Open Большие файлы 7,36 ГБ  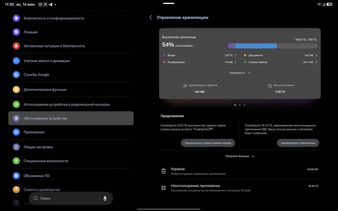tap(280, 88)
